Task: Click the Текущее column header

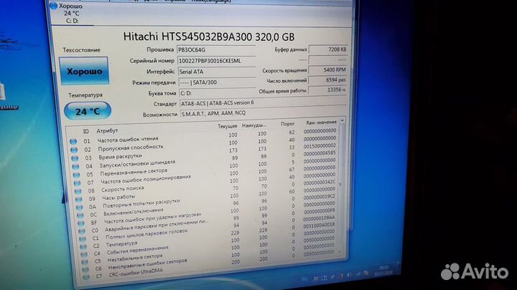Action: [228, 126]
